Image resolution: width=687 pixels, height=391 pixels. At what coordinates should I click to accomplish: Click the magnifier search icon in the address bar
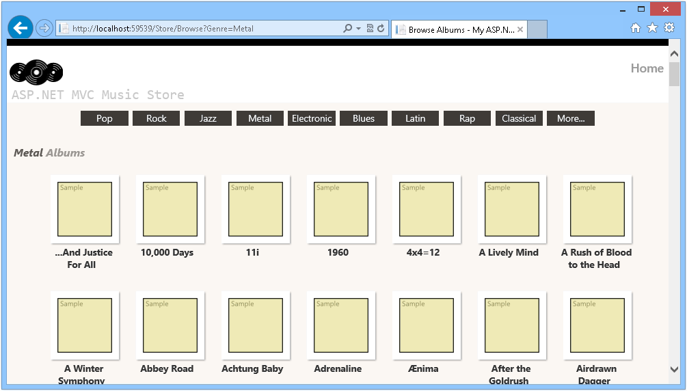coord(347,29)
